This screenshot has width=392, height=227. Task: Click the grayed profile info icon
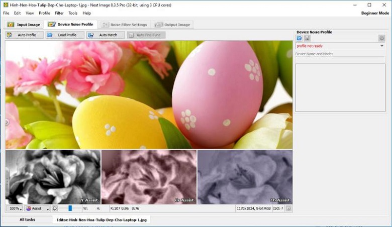381,38
